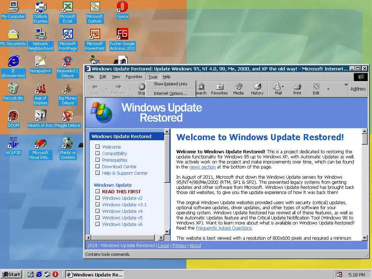Viewport: 372px width, 279px height.
Task: Open My Documents folder icon
Action: (x=13, y=37)
